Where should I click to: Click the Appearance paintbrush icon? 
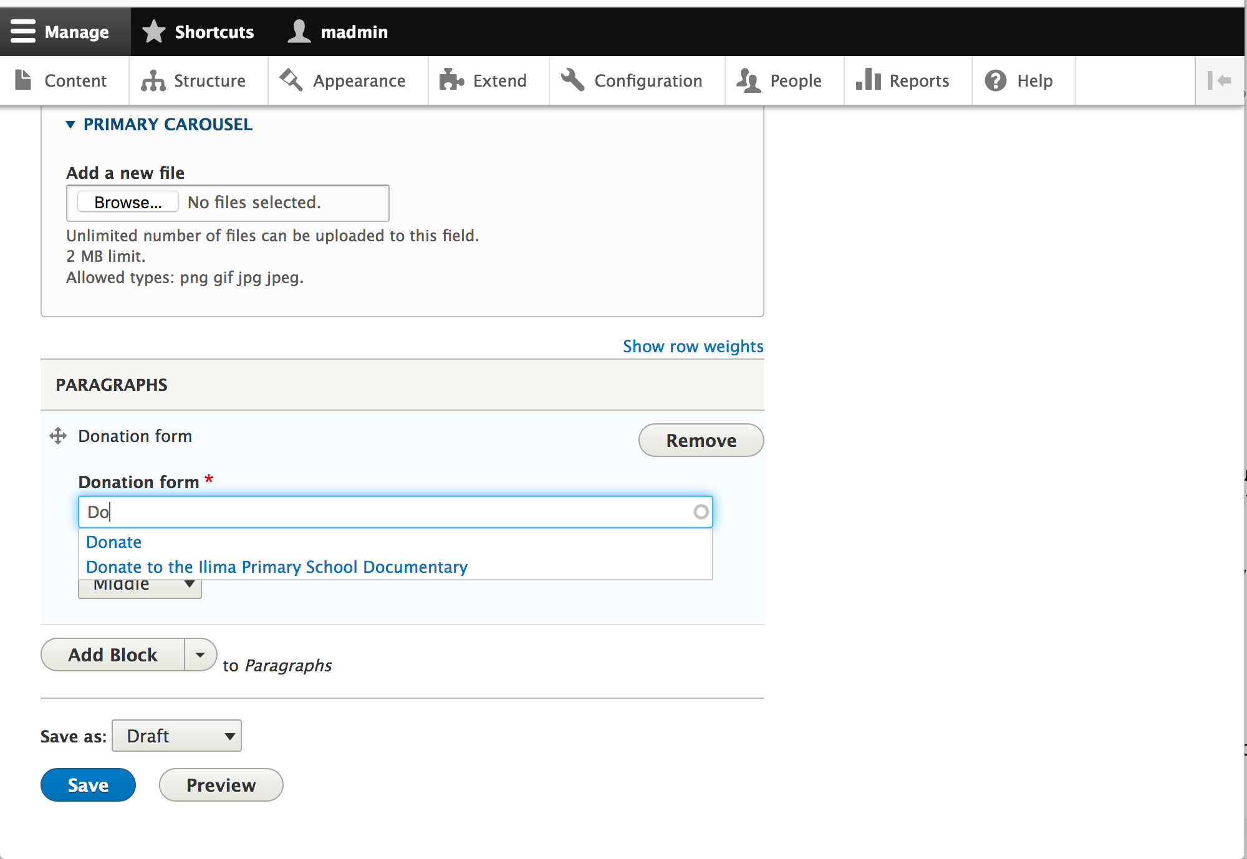click(x=290, y=80)
